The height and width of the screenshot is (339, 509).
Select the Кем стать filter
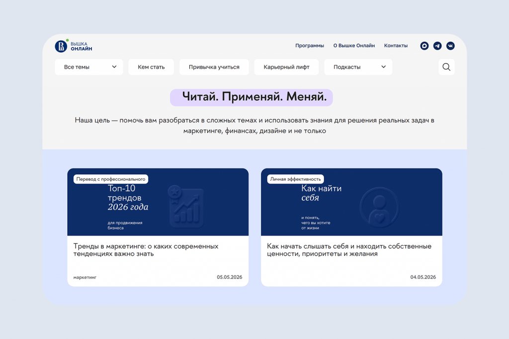(x=151, y=67)
